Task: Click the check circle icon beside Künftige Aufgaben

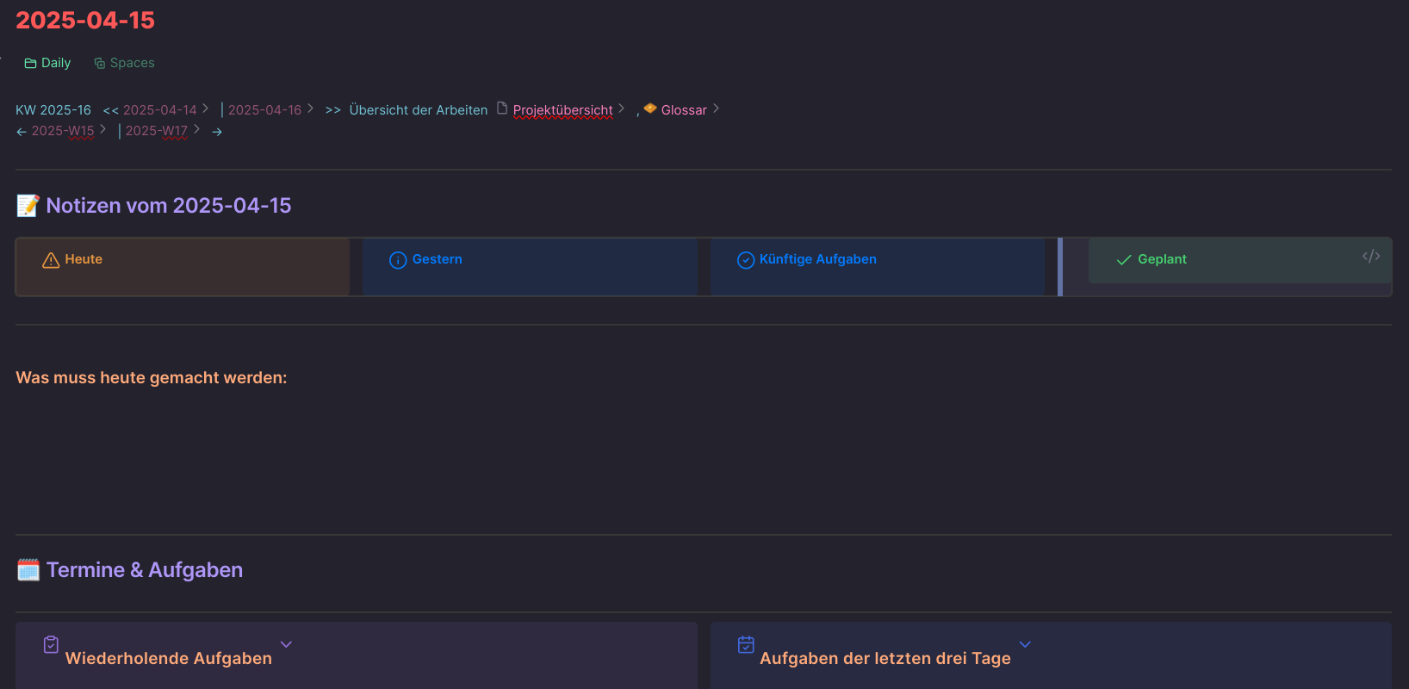Action: 746,260
